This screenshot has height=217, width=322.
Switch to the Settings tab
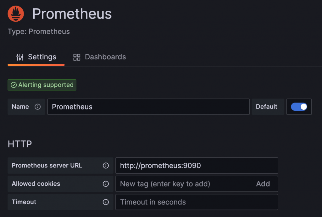(x=36, y=57)
